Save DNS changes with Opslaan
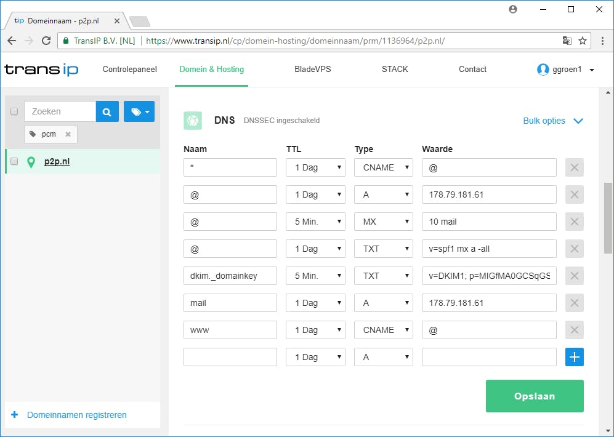Screen dimensions: 614x437 (x=534, y=396)
